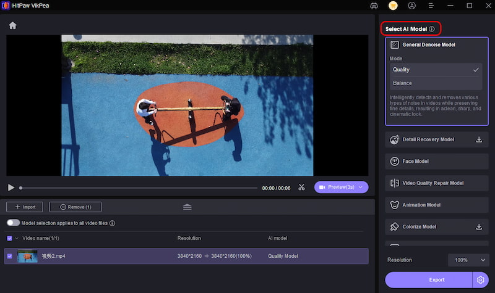The height and width of the screenshot is (293, 495).
Task: Click the Export button
Action: pos(429,280)
